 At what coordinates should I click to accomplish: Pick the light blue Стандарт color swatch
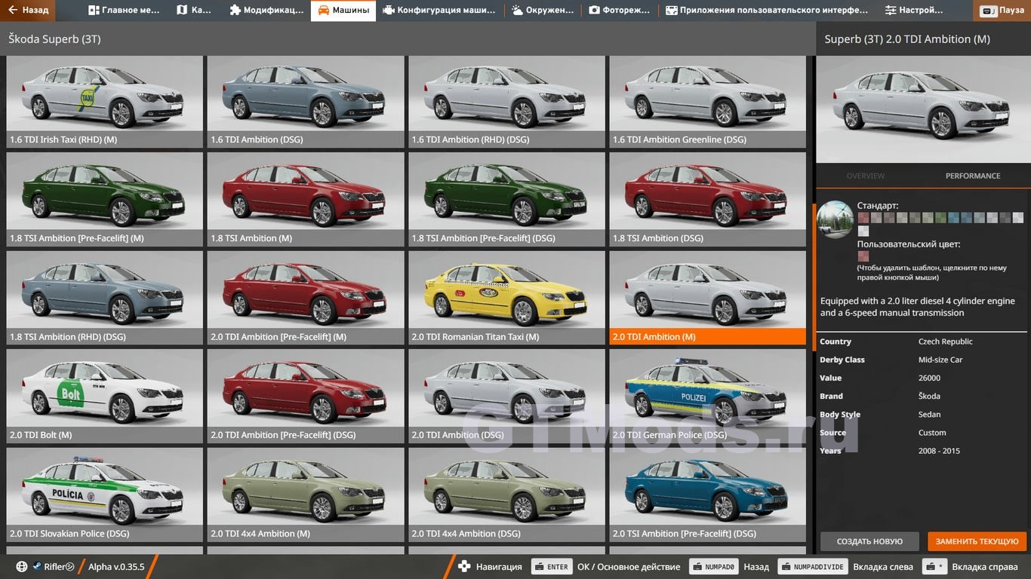point(954,217)
